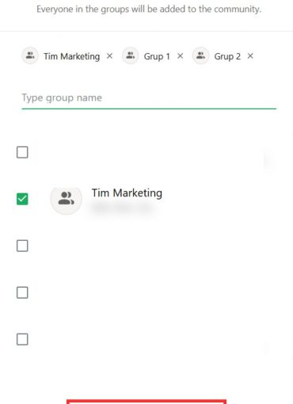
Task: Click the "Everyone in the groups" notice text
Action: point(149,10)
